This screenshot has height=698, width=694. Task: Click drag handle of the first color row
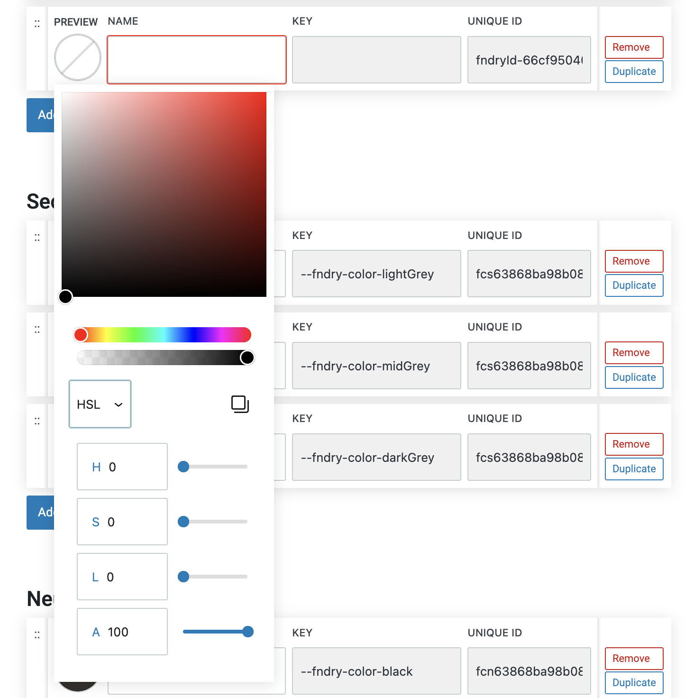point(37,24)
